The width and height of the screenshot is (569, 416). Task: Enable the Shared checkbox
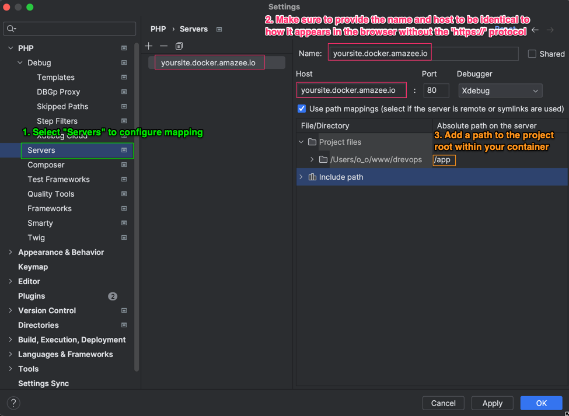(x=532, y=54)
